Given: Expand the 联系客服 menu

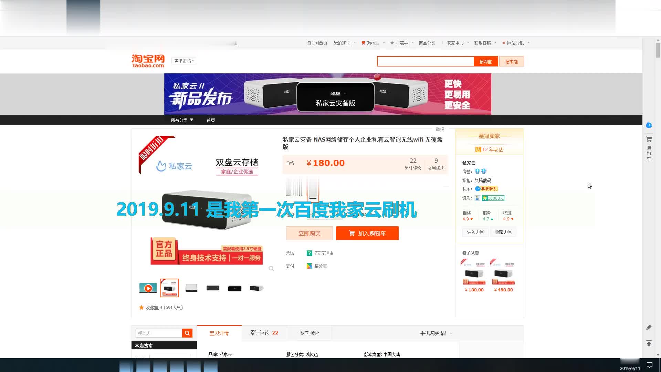Looking at the screenshot, I should pos(485,43).
